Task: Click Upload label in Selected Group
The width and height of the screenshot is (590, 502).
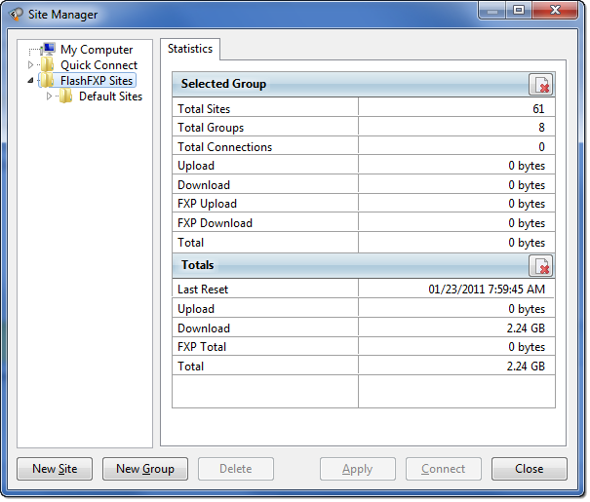Action: click(197, 167)
